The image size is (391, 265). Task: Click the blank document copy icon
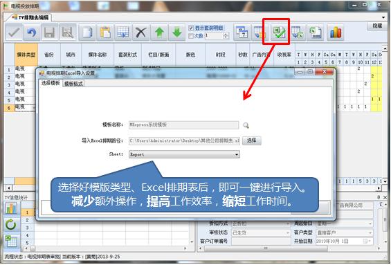(x=87, y=33)
